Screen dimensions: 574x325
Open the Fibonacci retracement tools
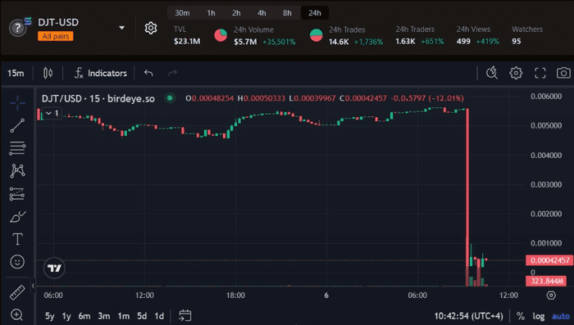17,148
